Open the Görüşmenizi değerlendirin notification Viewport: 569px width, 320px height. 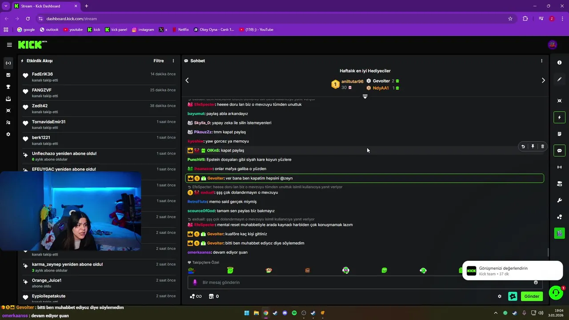513,271
